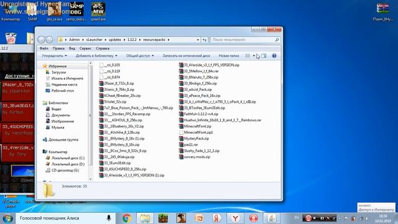Viewport: 398px width, 224px height.
Task: Select pax11.rar archive icon
Action: click(181, 144)
